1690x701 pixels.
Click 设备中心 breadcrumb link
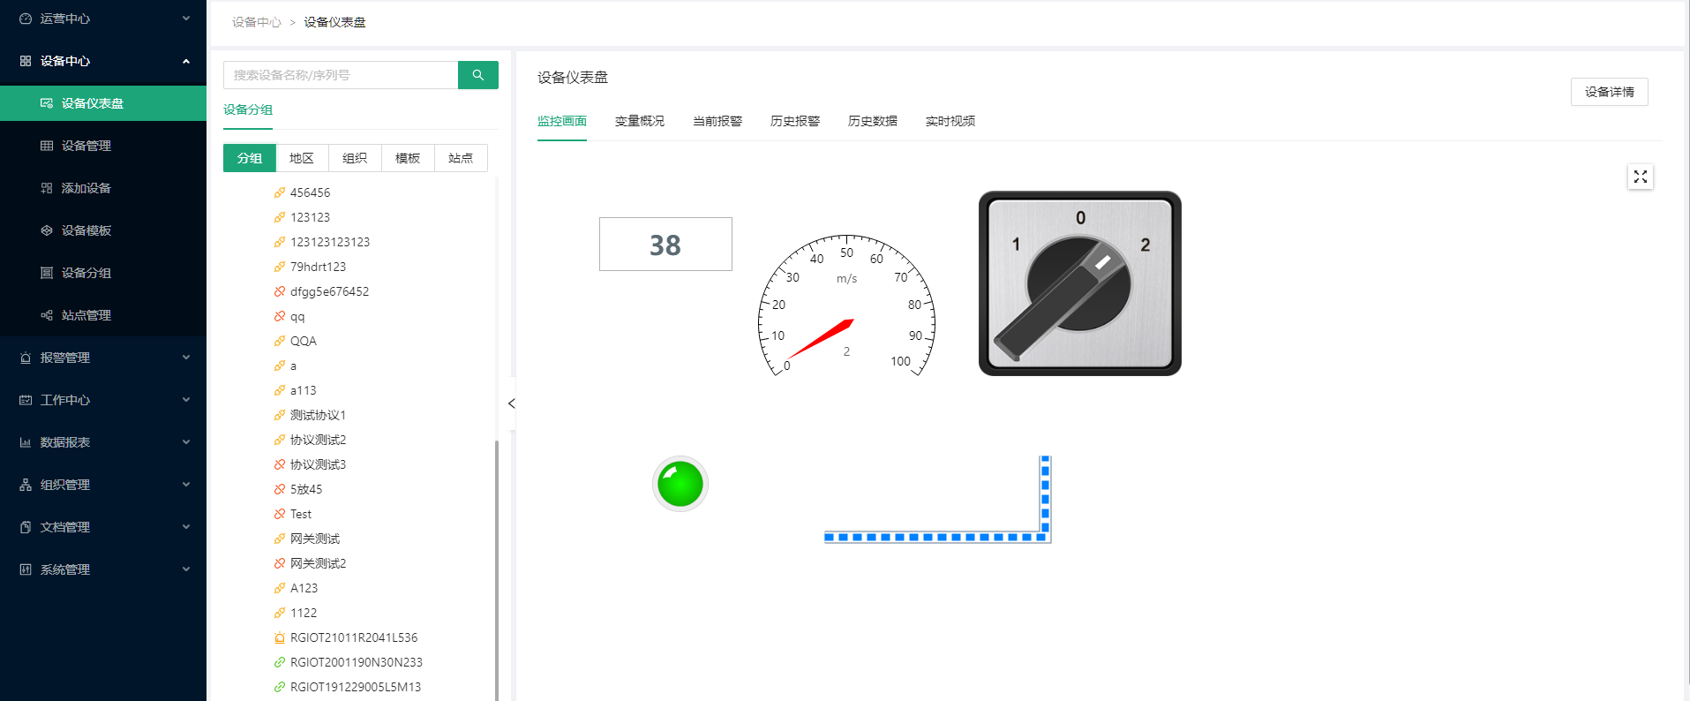pyautogui.click(x=256, y=22)
